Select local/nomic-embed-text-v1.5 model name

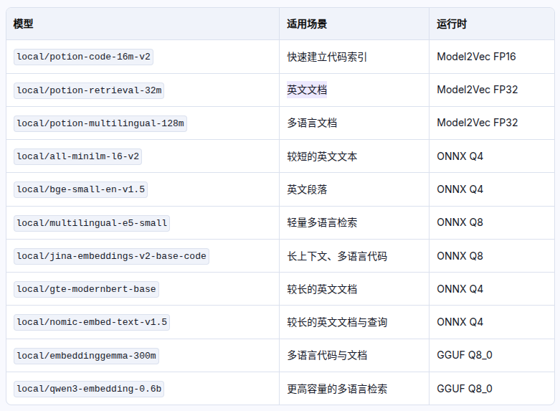tap(92, 322)
